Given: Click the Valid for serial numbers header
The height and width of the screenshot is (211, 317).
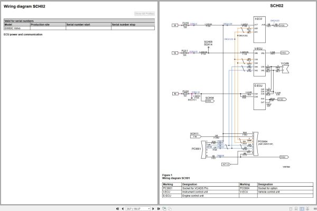Looking at the screenshot, I should [x=79, y=21].
